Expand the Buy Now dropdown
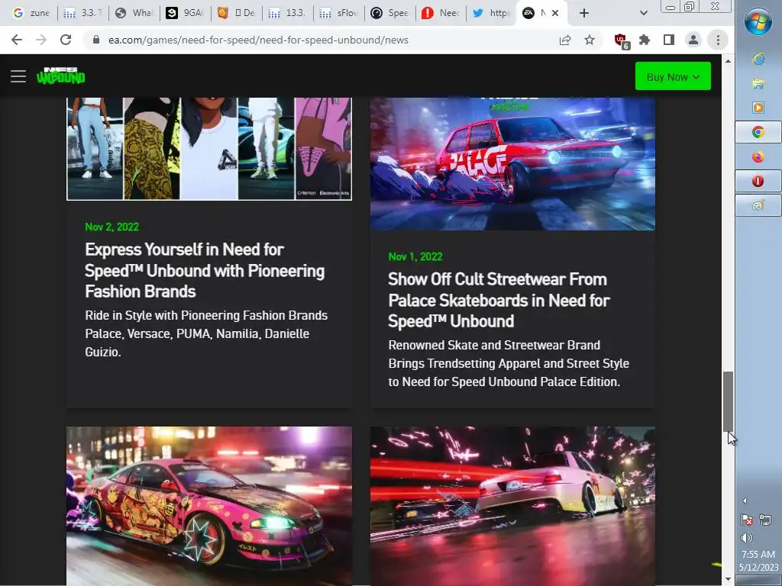 [x=673, y=76]
